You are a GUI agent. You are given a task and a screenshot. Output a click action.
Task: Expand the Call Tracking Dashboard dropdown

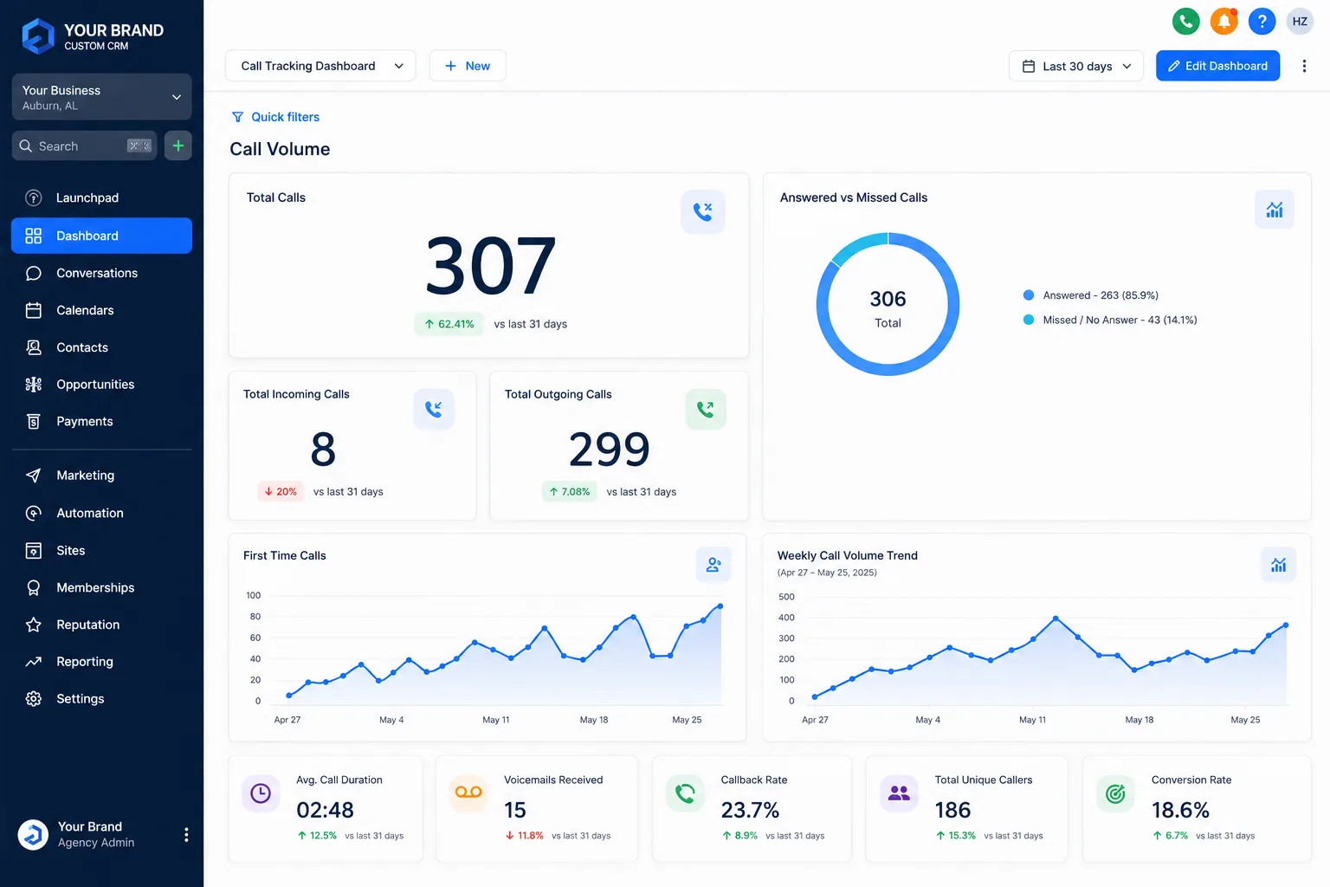coord(320,66)
